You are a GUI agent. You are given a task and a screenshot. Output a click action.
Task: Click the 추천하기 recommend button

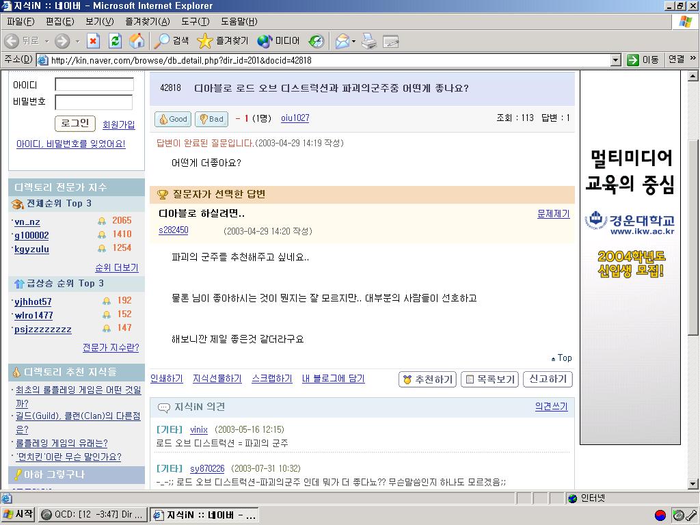[427, 379]
